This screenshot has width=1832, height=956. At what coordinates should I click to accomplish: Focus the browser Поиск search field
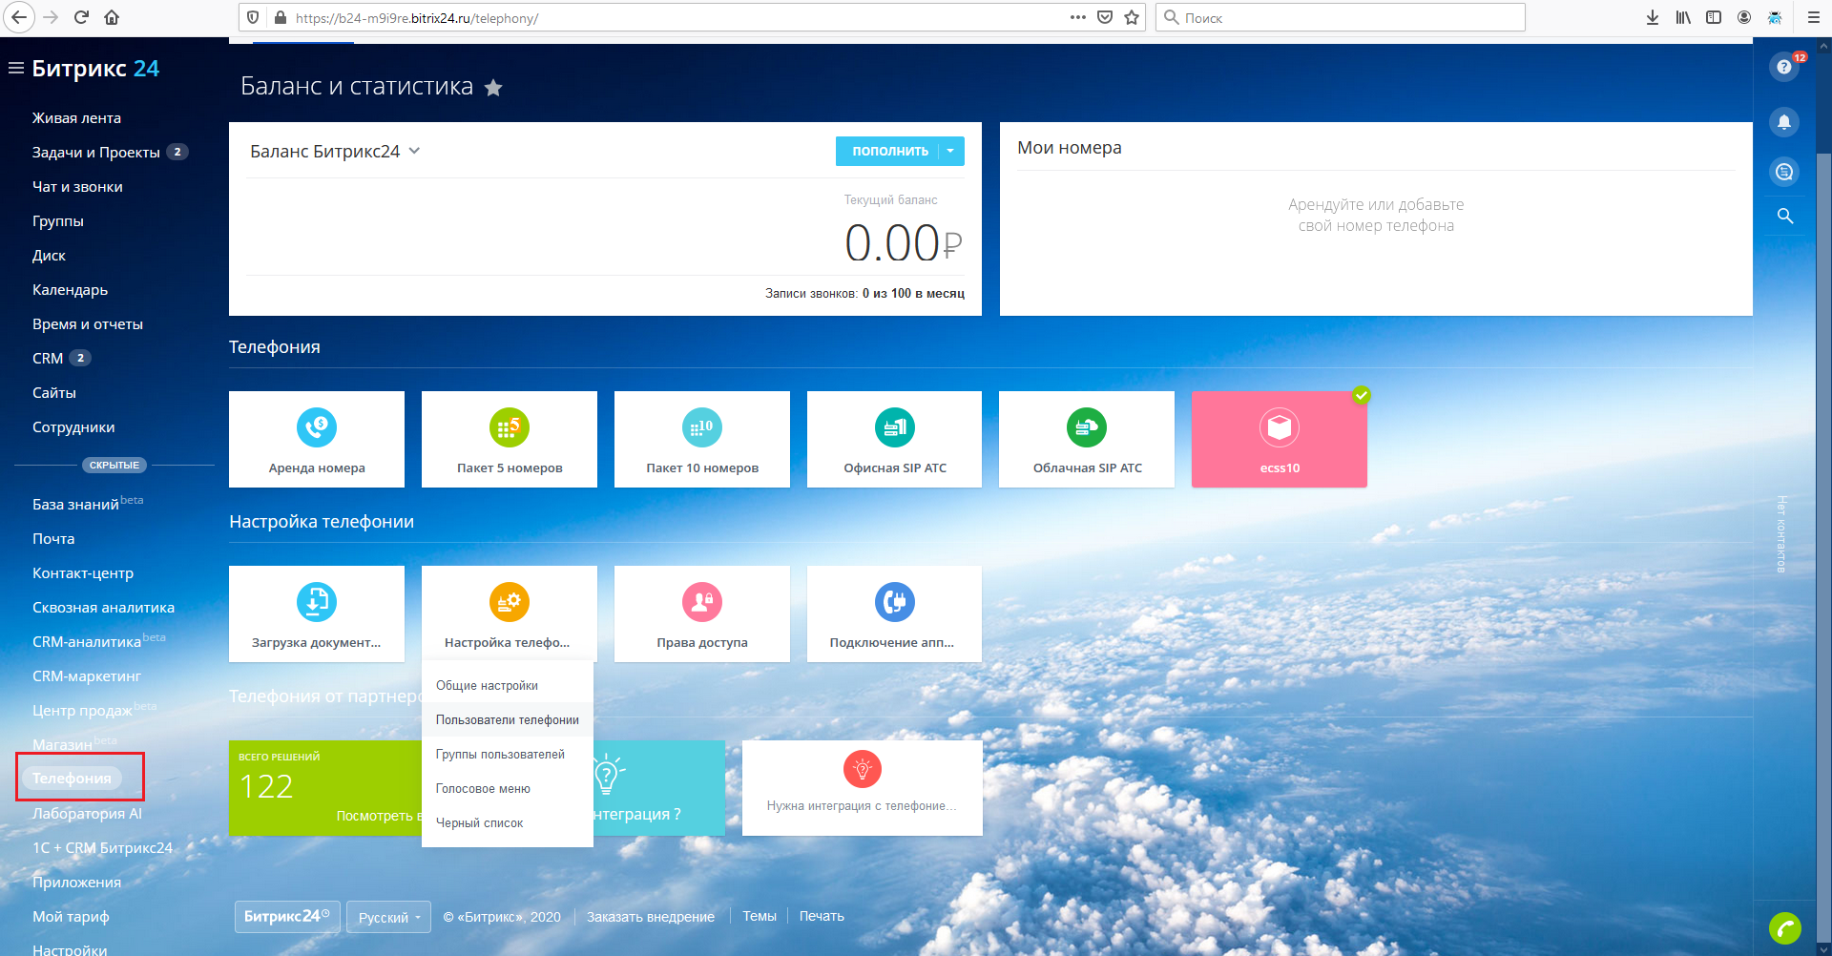point(1340,17)
